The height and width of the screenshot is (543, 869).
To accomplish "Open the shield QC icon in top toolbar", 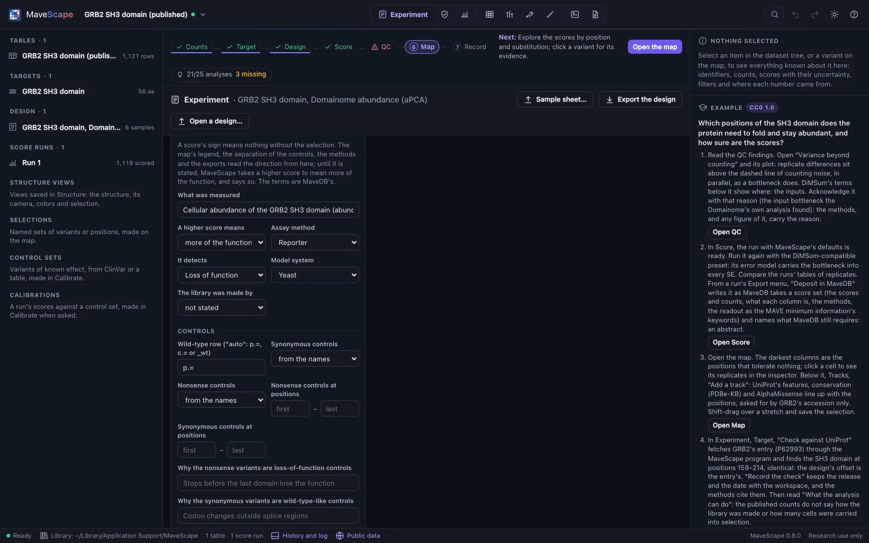I will 444,14.
